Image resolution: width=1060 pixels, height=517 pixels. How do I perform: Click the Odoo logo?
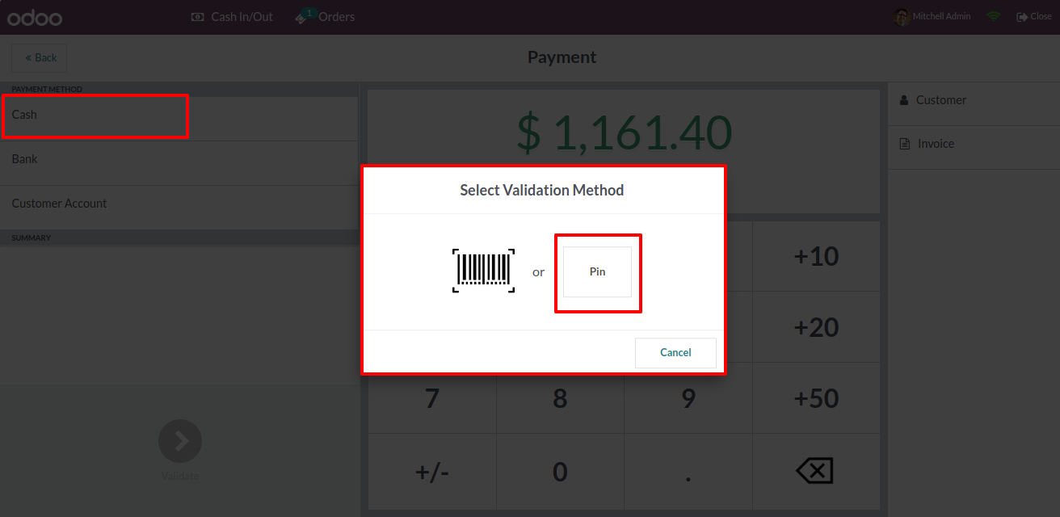pyautogui.click(x=35, y=17)
